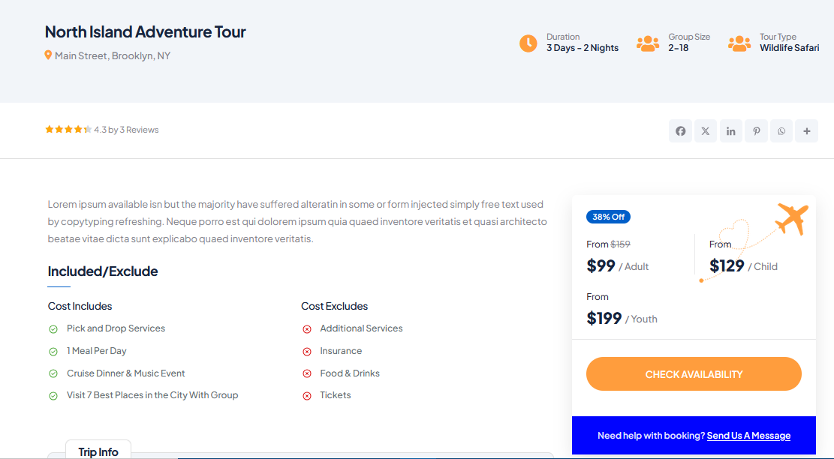
Task: Share through the WhatsApp icon
Action: (781, 131)
